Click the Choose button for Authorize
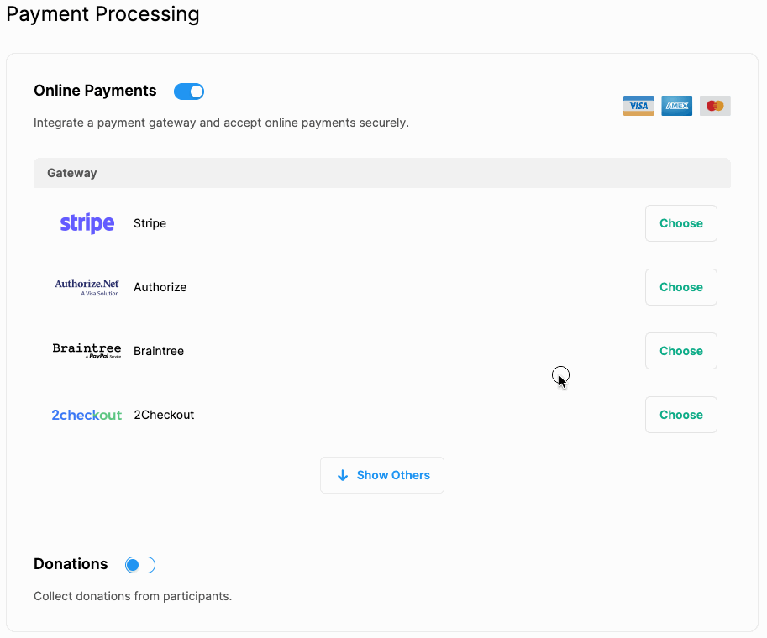This screenshot has width=767, height=638. tap(680, 287)
